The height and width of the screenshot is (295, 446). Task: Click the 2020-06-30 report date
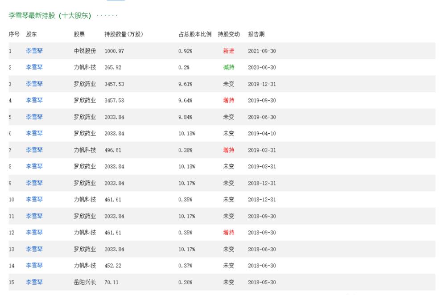click(x=262, y=68)
